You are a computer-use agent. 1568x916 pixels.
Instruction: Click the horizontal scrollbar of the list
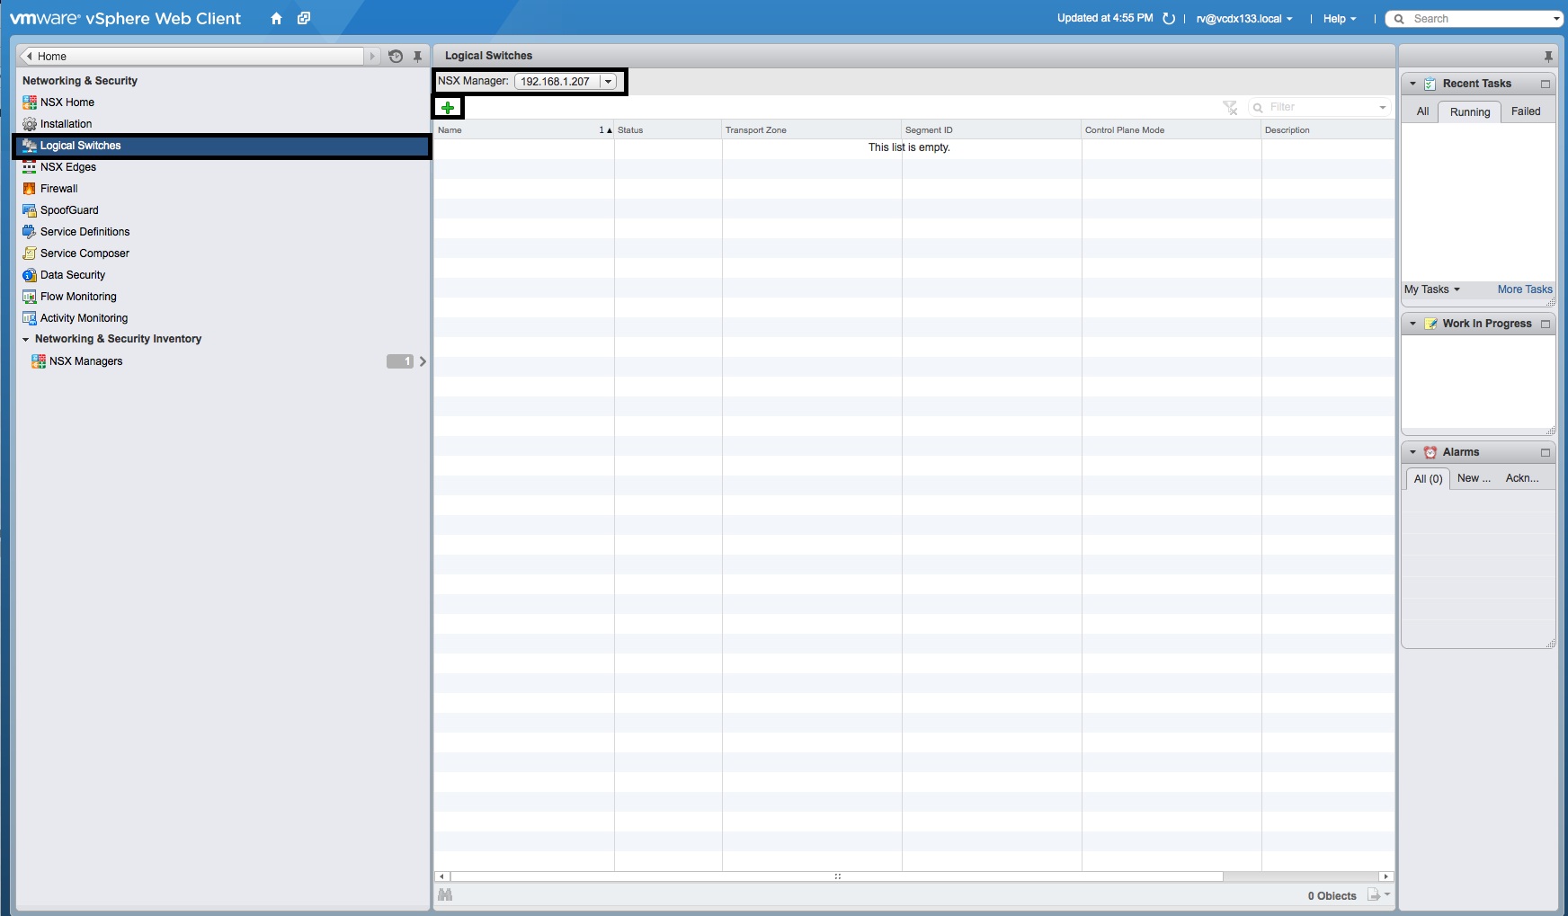(x=836, y=876)
